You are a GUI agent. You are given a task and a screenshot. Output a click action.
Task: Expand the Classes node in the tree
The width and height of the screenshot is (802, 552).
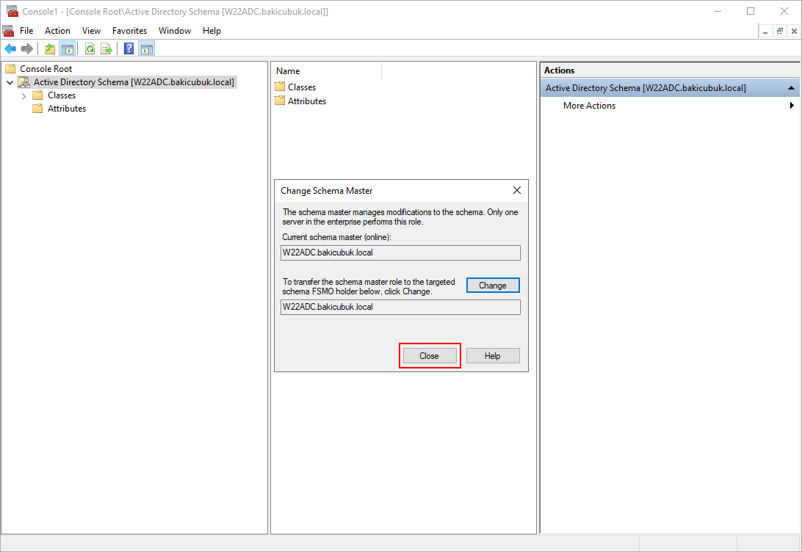pos(24,95)
